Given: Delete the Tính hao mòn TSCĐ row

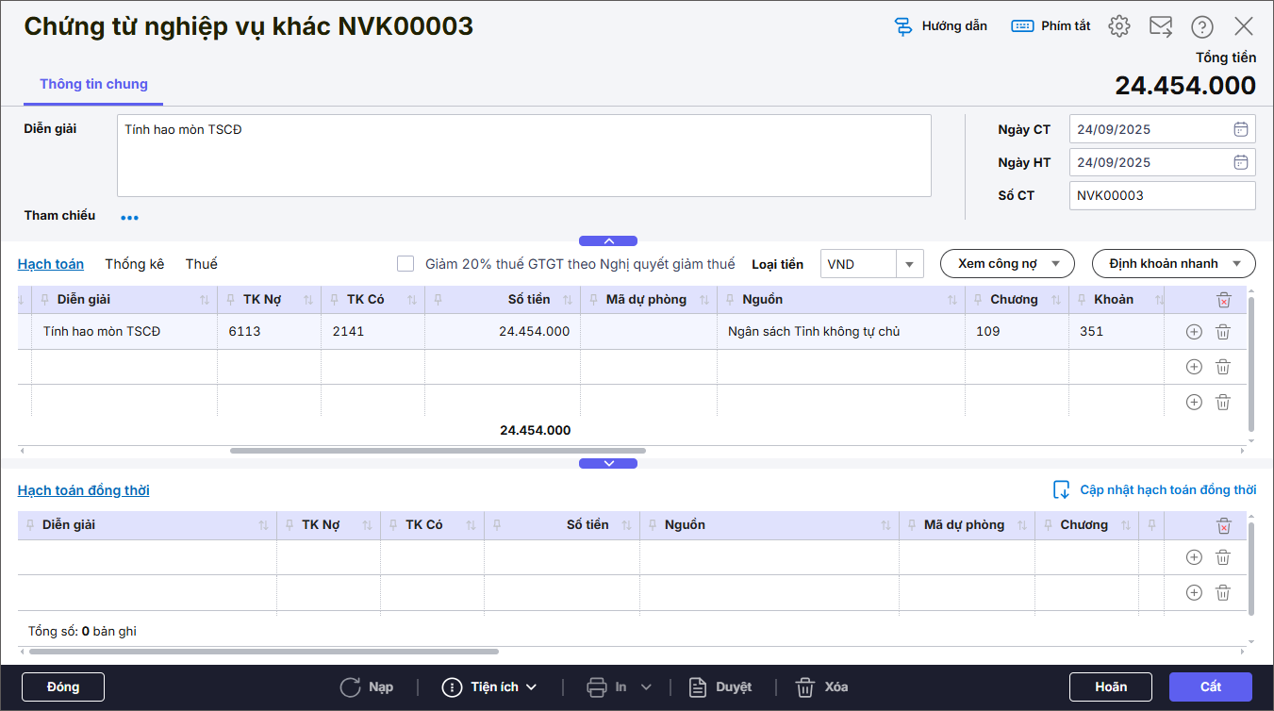Looking at the screenshot, I should click(1223, 332).
